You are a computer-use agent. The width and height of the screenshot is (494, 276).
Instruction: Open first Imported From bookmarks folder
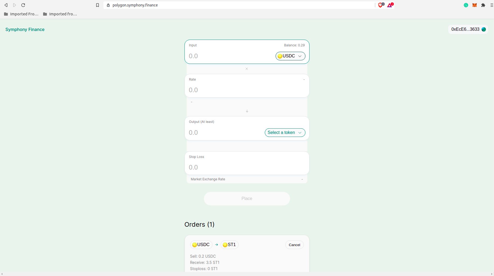coord(21,14)
